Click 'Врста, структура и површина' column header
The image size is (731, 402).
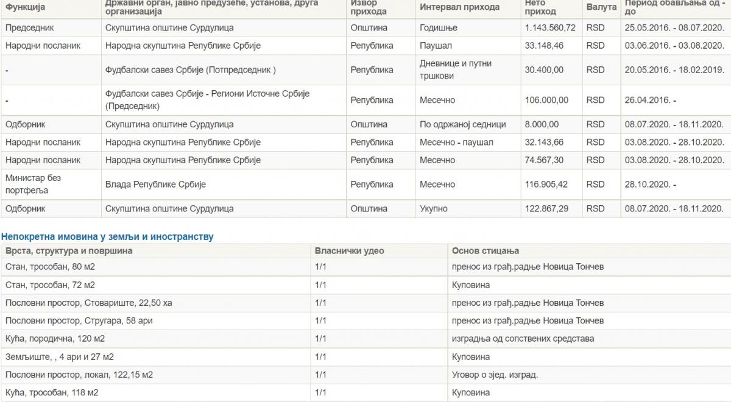coord(69,251)
